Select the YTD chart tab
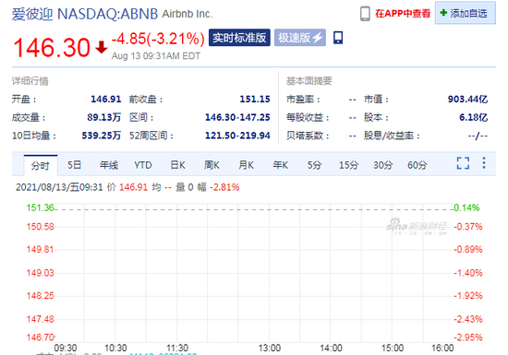The width and height of the screenshot is (508, 355). tap(143, 165)
